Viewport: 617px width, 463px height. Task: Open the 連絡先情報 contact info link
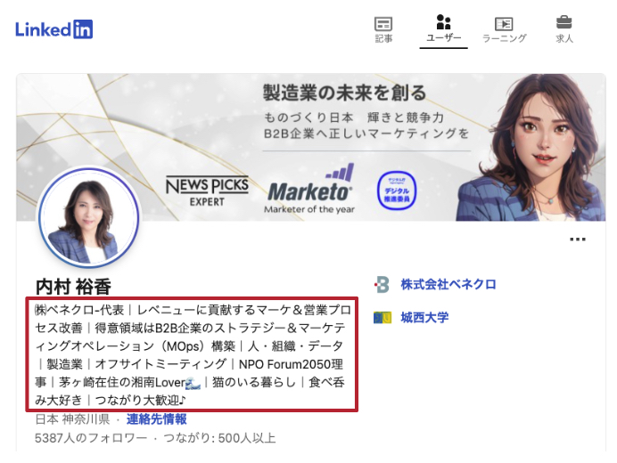[156, 419]
